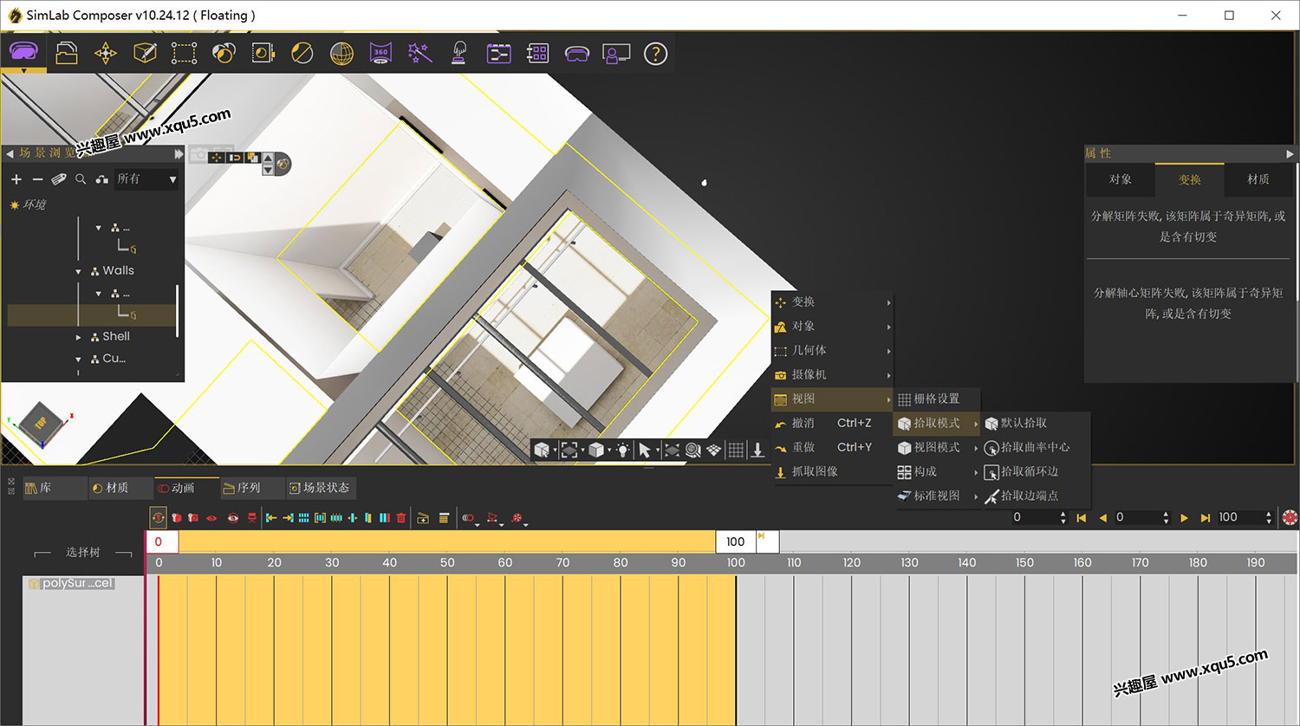This screenshot has width=1300, height=726.
Task: Click the TOP navigation cube
Action: tap(41, 423)
